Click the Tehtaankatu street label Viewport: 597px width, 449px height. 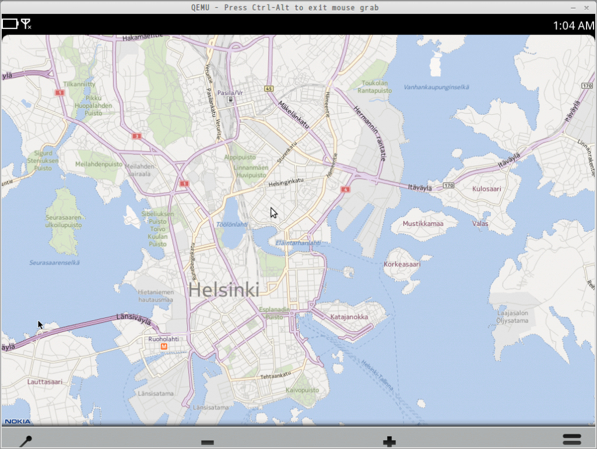[276, 375]
